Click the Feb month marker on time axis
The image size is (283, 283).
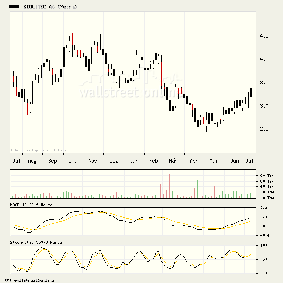[153, 161]
